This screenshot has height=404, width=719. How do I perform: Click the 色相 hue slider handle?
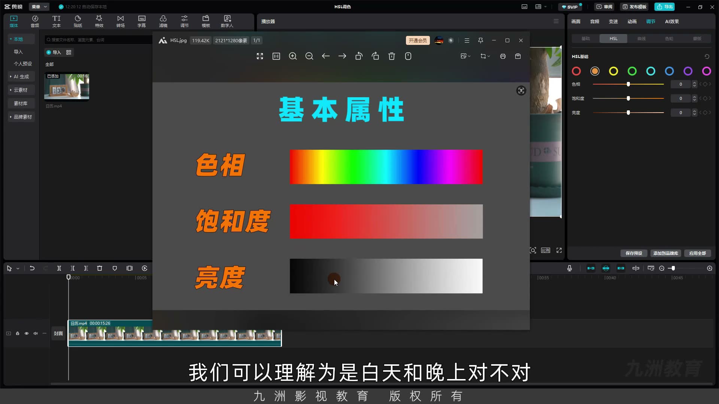[628, 84]
